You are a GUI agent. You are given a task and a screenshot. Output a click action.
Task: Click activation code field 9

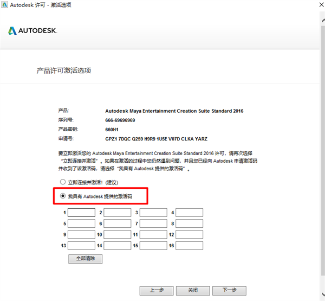click(81, 235)
